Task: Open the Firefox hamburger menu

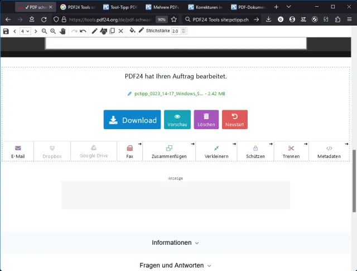Action: pos(350,19)
